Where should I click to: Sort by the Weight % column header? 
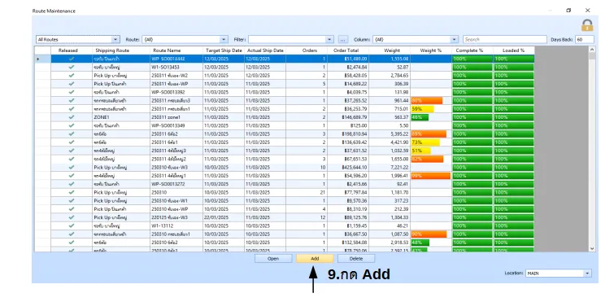[431, 50]
